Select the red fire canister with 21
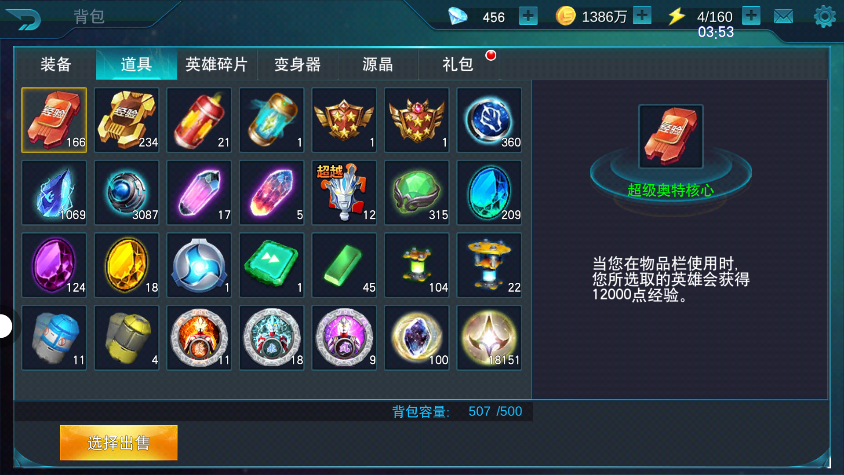 pos(199,120)
